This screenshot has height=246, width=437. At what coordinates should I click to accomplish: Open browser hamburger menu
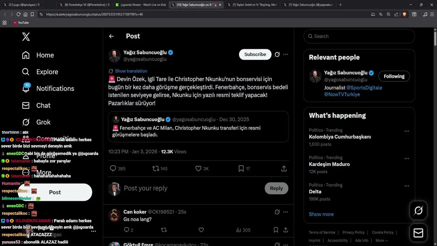tap(433, 14)
